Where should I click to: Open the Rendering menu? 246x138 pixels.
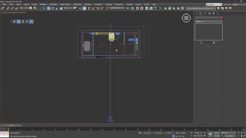coord(77,4)
